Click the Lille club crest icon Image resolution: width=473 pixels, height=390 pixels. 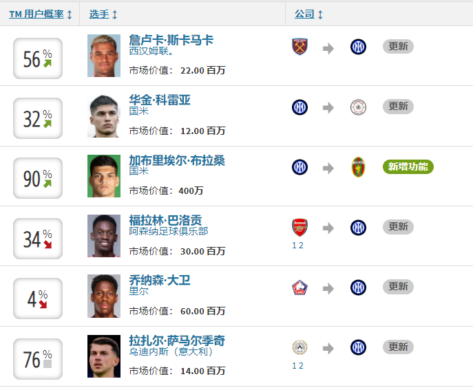click(299, 288)
